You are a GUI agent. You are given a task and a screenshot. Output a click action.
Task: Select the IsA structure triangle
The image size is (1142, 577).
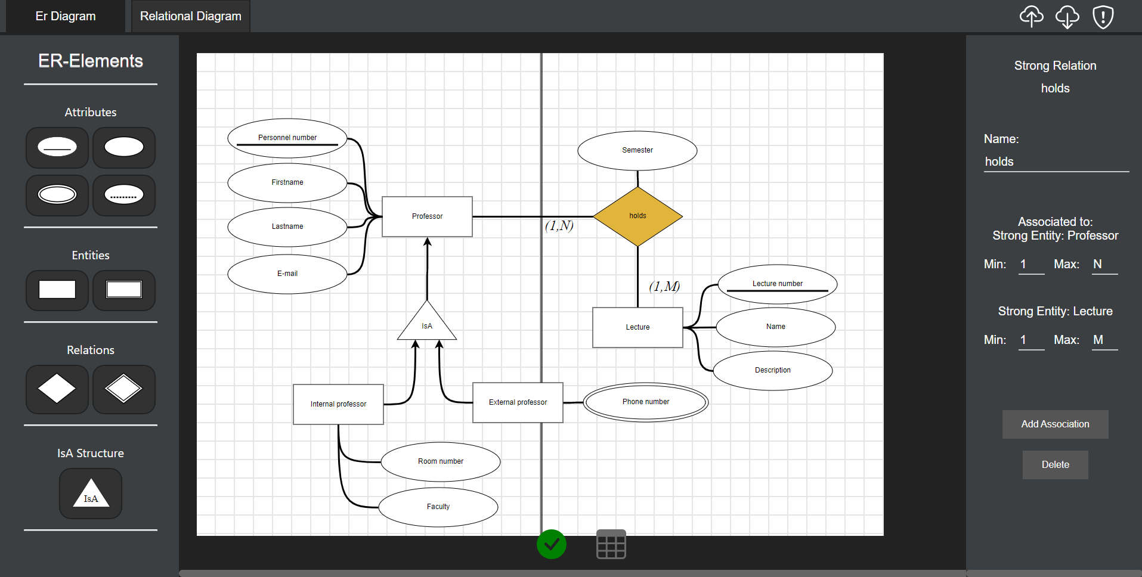(x=90, y=494)
